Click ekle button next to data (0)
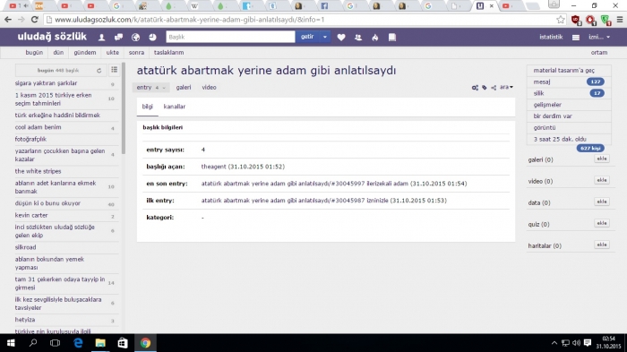 point(602,202)
